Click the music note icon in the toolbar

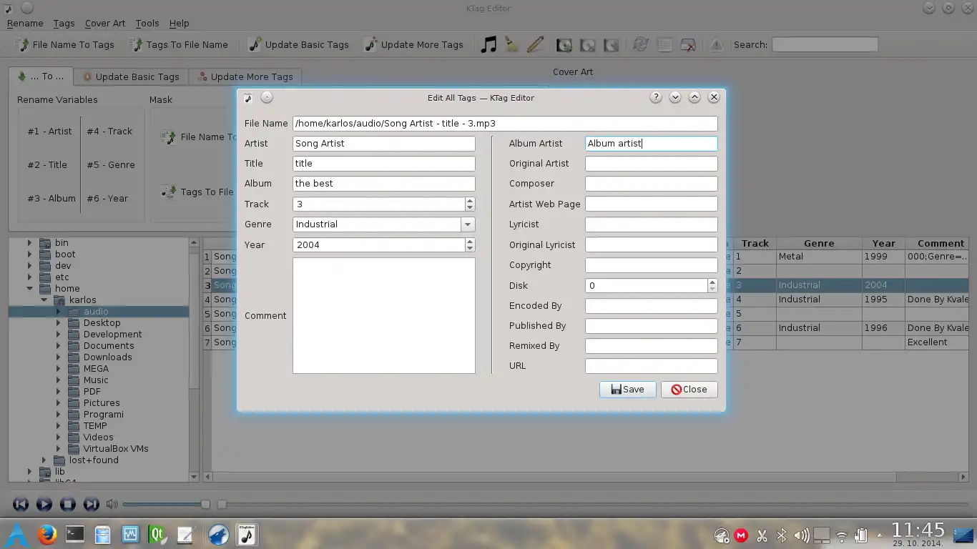tap(488, 44)
